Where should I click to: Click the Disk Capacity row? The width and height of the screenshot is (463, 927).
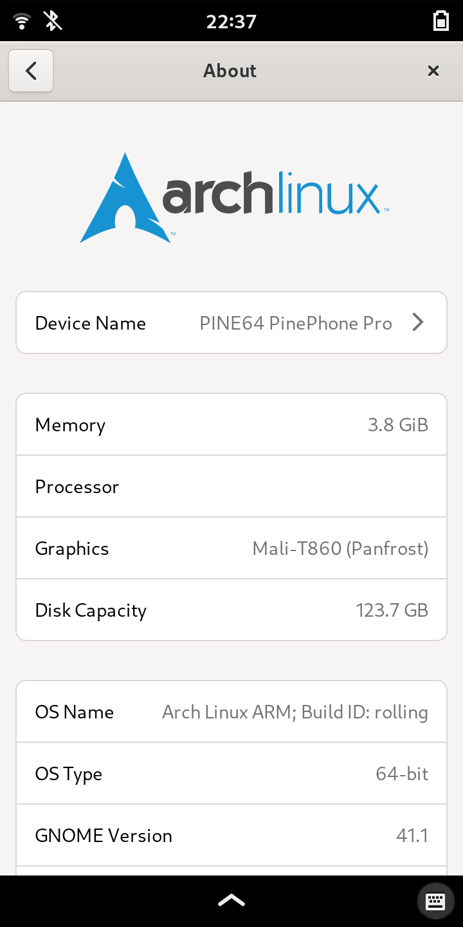point(232,610)
